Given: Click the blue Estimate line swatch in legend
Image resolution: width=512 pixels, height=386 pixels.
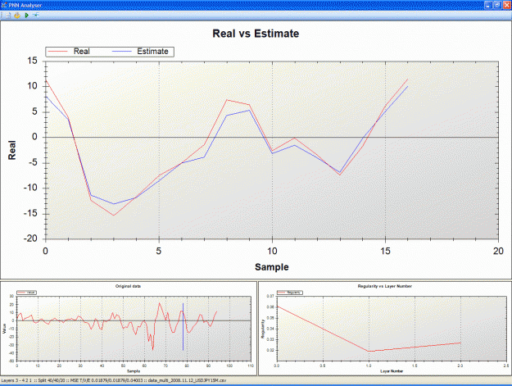Looking at the screenshot, I should pos(121,52).
